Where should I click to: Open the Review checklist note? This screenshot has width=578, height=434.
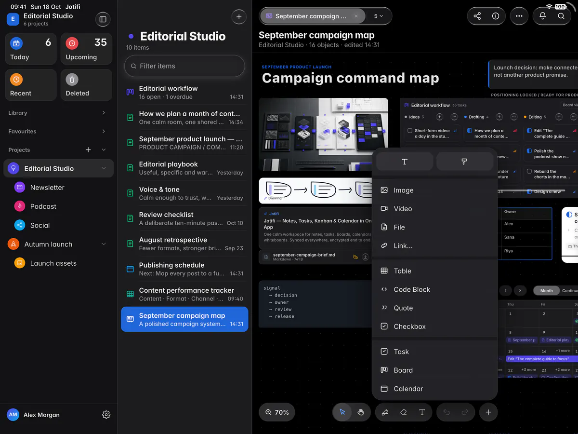(184, 218)
